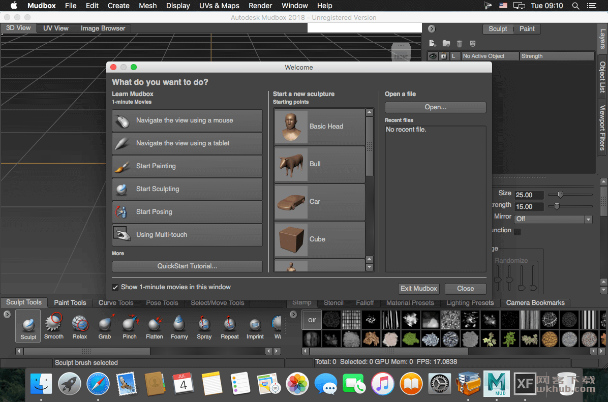The width and height of the screenshot is (608, 402).
Task: Click the merge layers icon
Action: coord(473,43)
